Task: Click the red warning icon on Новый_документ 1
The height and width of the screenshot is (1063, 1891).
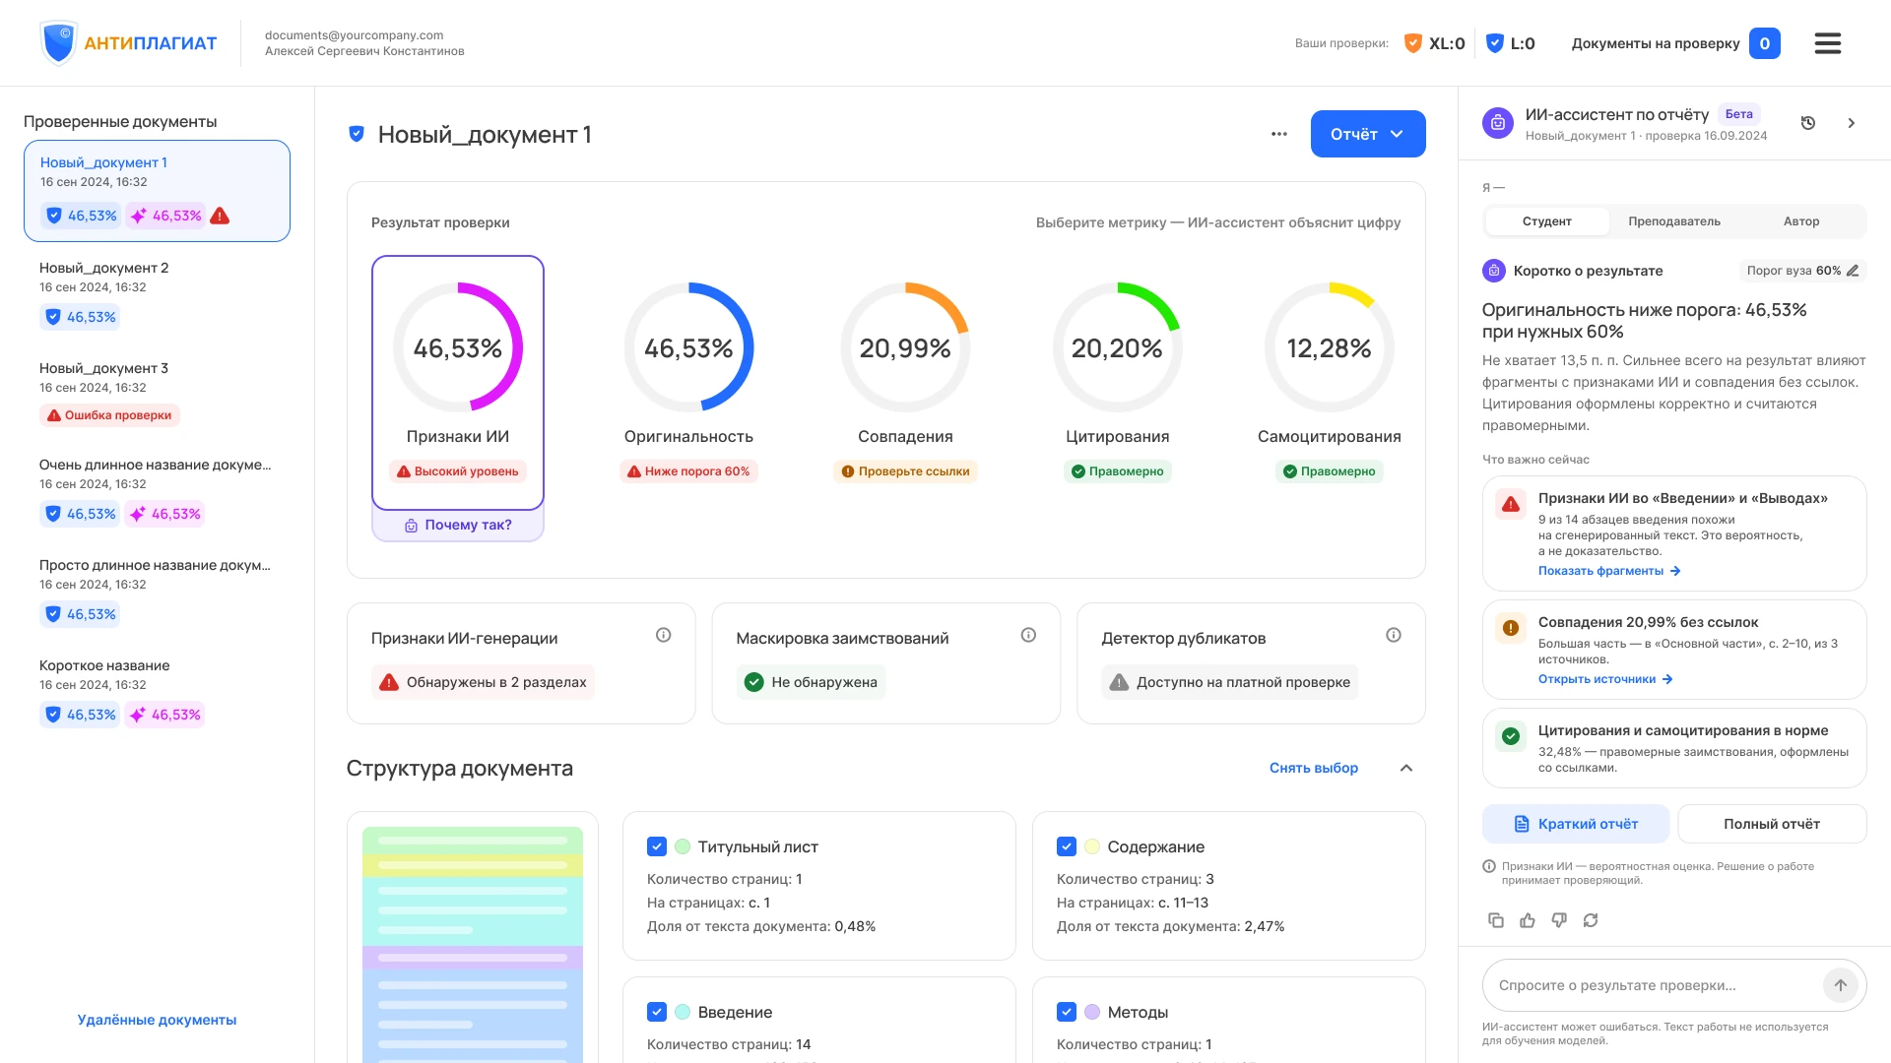Action: pos(220,216)
